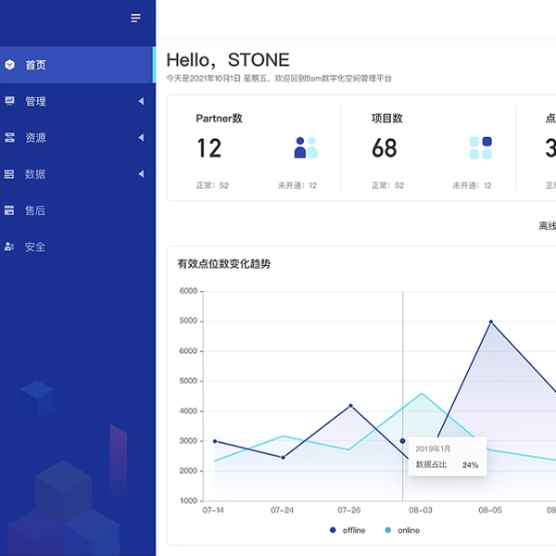Viewport: 556px width, 556px height.
Task: Click the 项目数 grid icon
Action: (x=480, y=148)
